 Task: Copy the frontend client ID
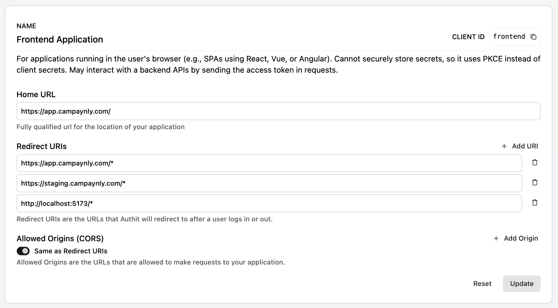click(x=533, y=37)
